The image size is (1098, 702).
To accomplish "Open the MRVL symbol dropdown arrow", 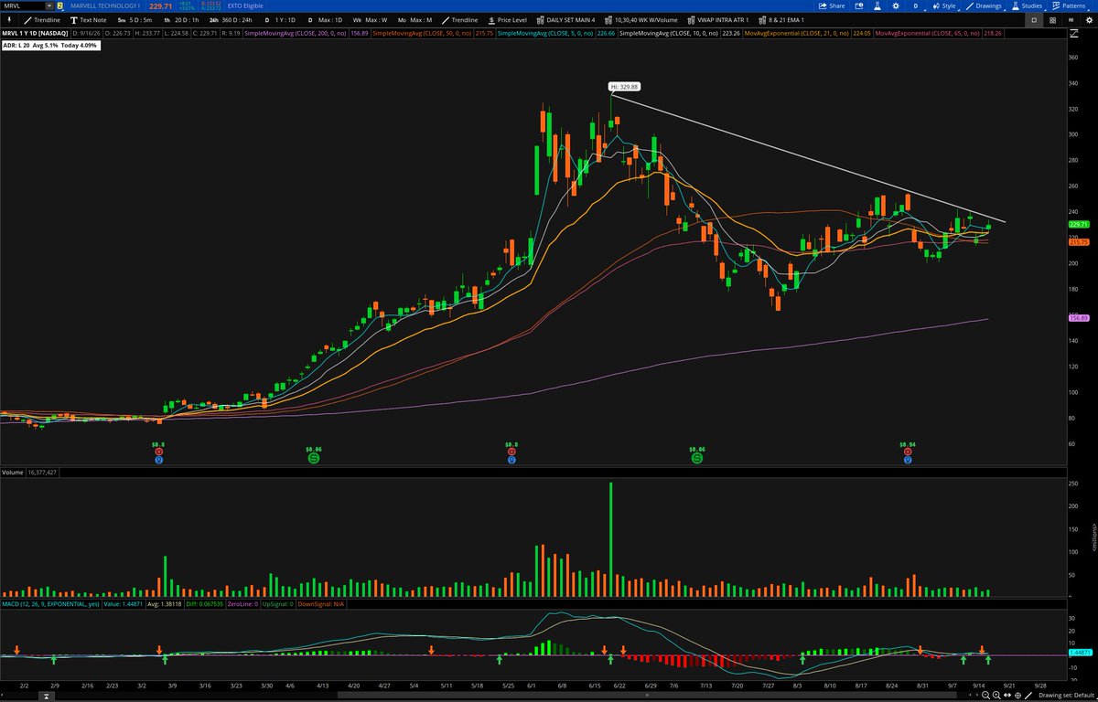I will pos(49,5).
